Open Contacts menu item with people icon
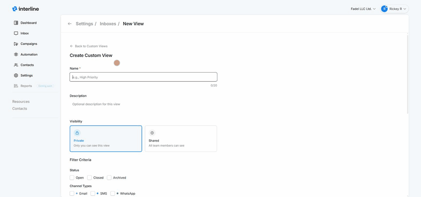The height and width of the screenshot is (197, 421). 24,65
